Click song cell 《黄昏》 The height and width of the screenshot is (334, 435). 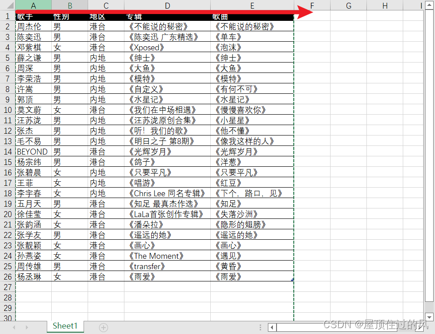pos(252,266)
